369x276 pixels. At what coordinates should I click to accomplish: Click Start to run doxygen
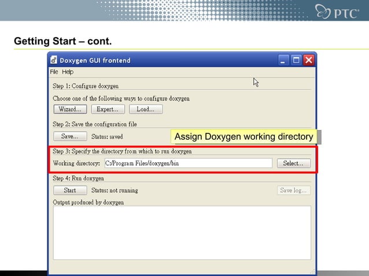pyautogui.click(x=70, y=191)
